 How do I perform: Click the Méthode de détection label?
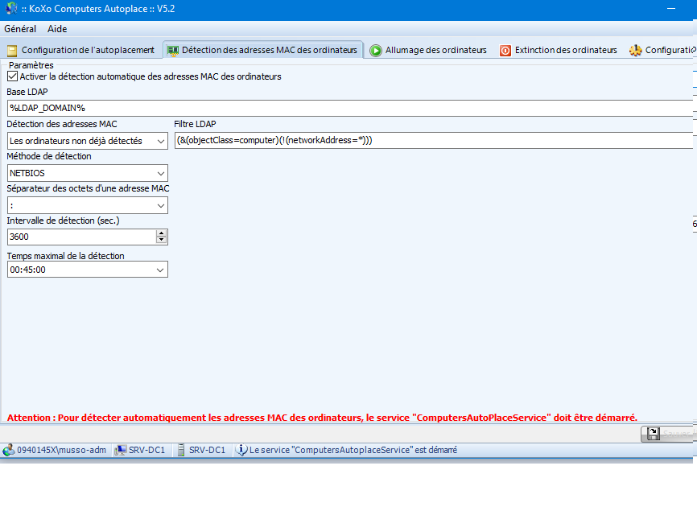tap(49, 156)
